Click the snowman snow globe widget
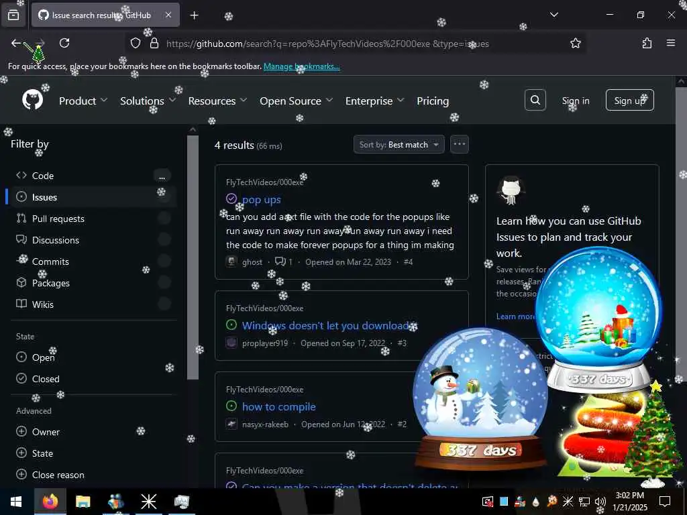The width and height of the screenshot is (687, 515). coord(480,398)
